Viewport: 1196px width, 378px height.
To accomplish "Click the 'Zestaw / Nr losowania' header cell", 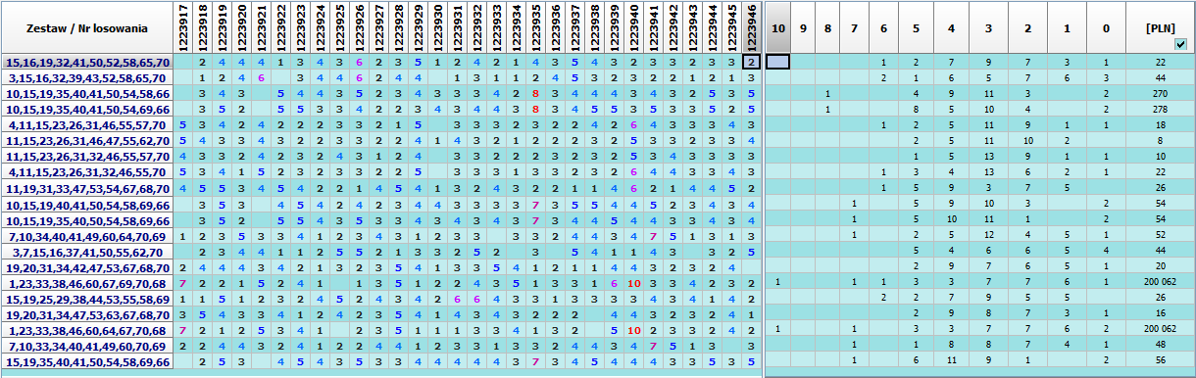I will tap(87, 27).
